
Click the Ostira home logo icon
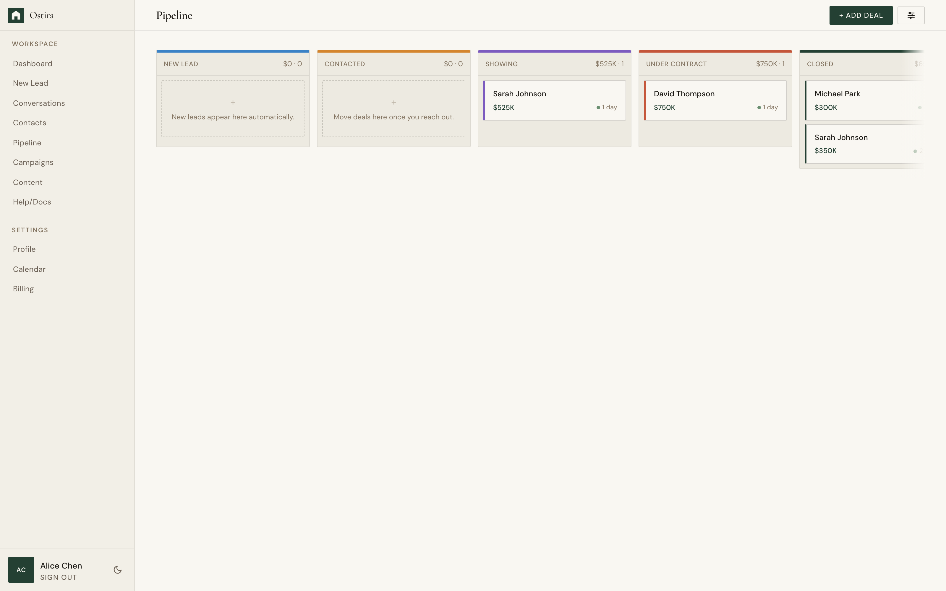(x=16, y=15)
